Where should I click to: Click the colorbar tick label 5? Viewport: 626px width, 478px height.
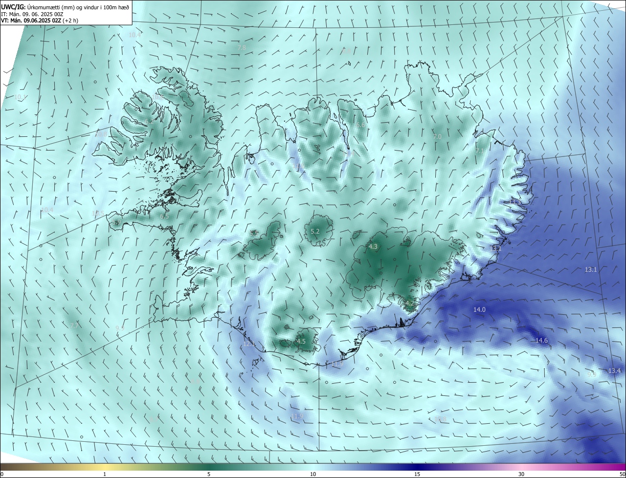point(209,474)
